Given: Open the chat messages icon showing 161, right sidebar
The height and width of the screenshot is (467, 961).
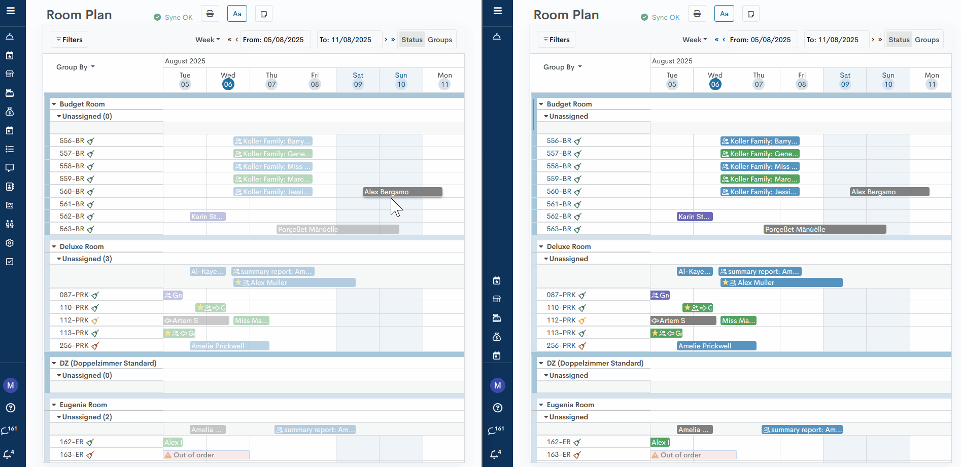Looking at the screenshot, I should [495, 430].
